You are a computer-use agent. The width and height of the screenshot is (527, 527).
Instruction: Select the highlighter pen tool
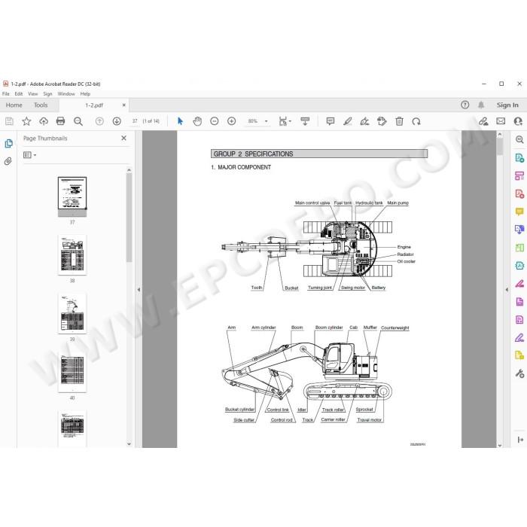348,121
